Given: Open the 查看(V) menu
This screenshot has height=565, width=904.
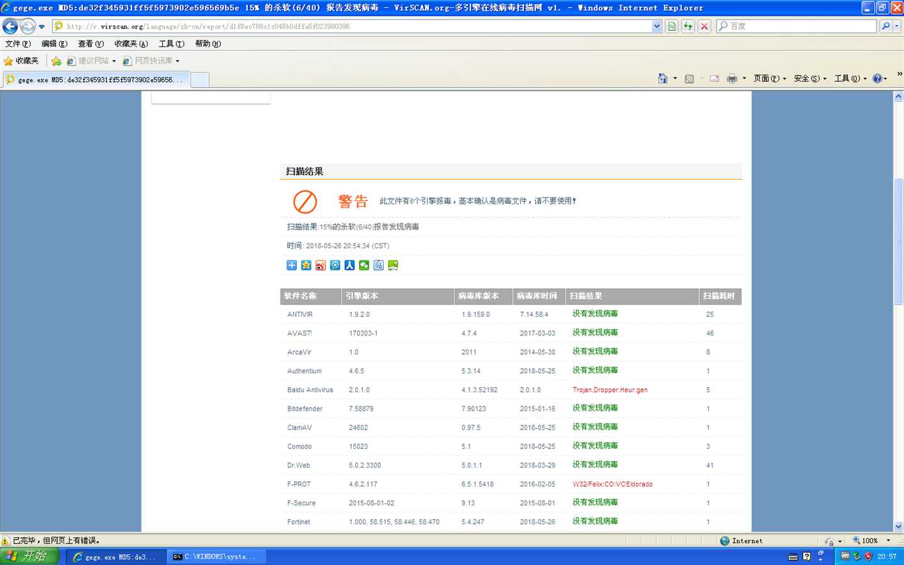Looking at the screenshot, I should (91, 44).
